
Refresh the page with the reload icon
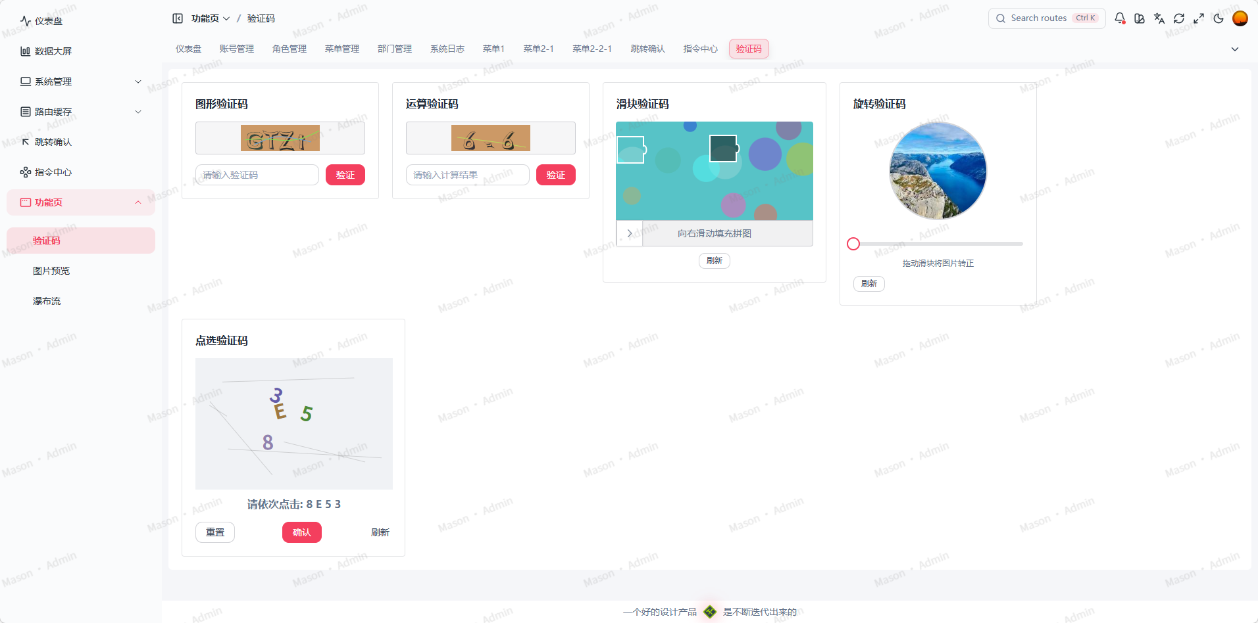tap(1179, 18)
